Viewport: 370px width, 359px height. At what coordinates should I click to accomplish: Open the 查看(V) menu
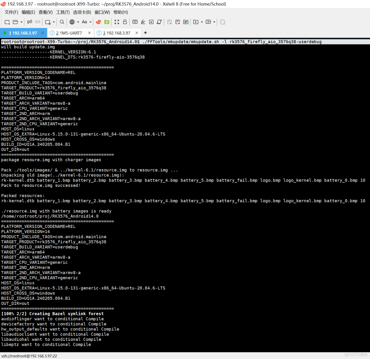pyautogui.click(x=46, y=12)
